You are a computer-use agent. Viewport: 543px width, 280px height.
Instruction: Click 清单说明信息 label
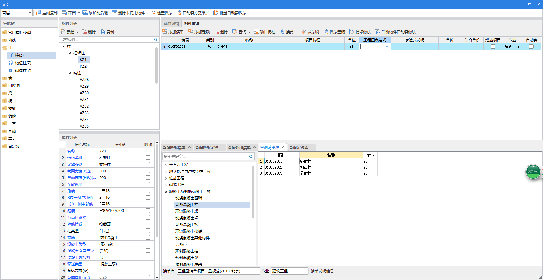pos(322,271)
